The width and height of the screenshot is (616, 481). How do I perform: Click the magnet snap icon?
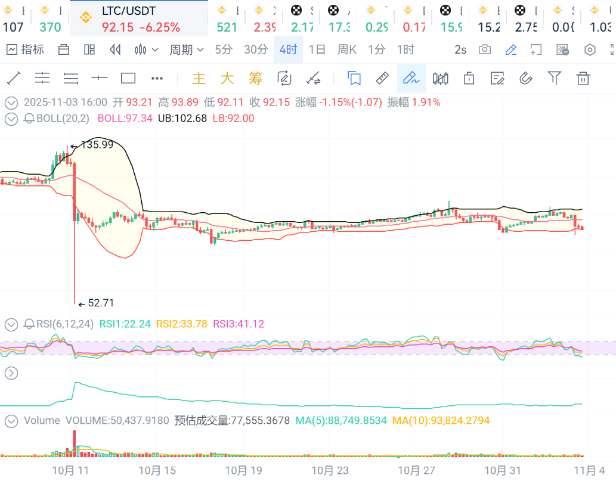(x=526, y=78)
